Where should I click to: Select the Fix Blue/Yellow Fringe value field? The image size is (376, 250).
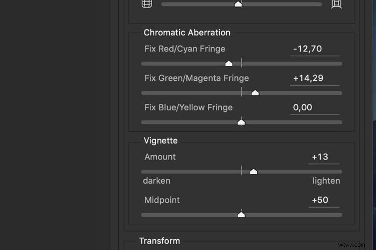[315, 108]
